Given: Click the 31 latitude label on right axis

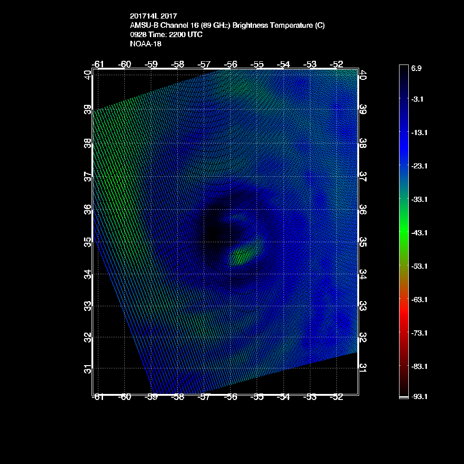Looking at the screenshot, I should 364,367.
